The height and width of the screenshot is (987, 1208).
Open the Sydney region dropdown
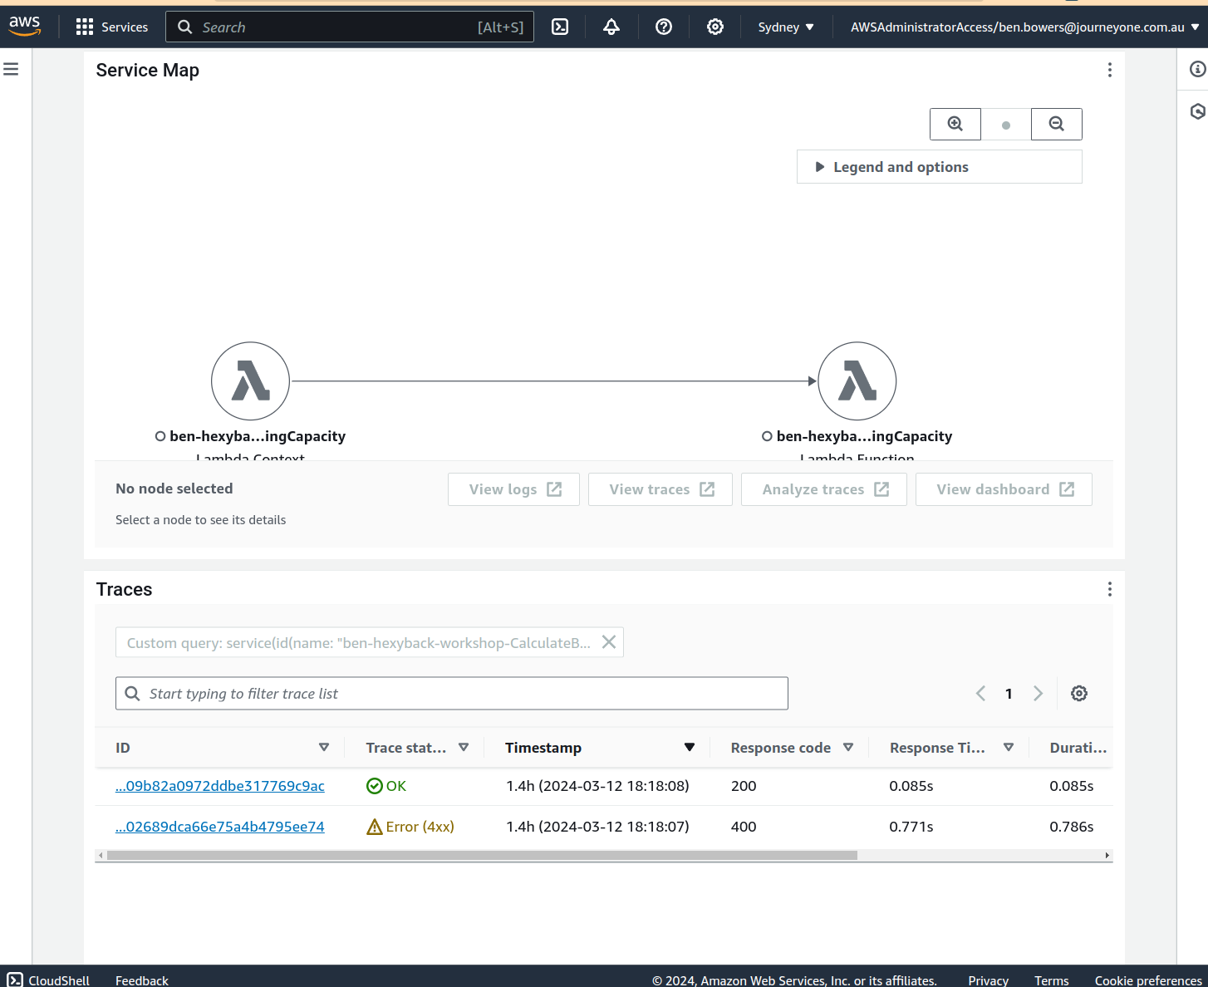tap(786, 27)
